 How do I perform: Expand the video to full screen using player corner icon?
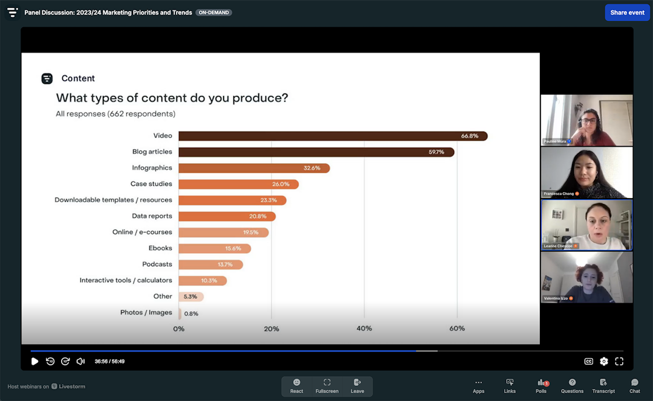pos(619,362)
